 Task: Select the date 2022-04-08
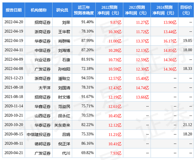click(x=14, y=69)
